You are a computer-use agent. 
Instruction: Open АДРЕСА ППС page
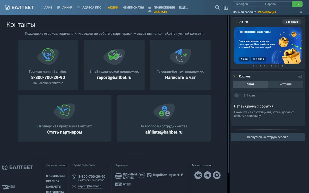(89, 7)
